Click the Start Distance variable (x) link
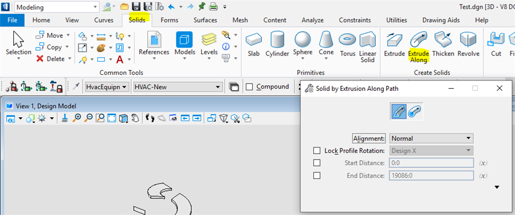 point(483,163)
